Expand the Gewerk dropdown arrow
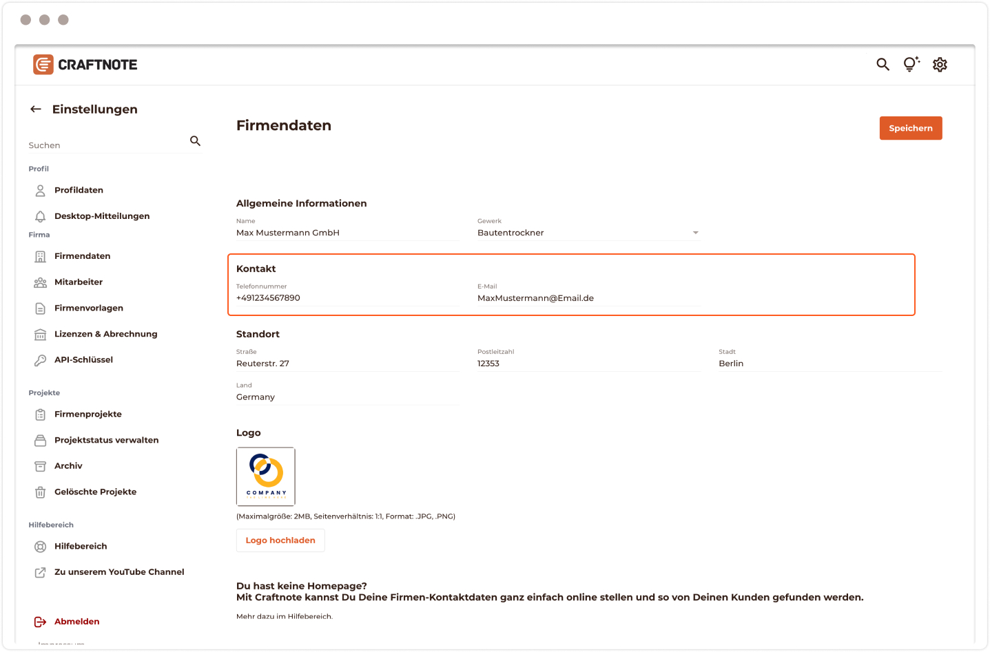Viewport: 990px width, 652px height. (695, 233)
